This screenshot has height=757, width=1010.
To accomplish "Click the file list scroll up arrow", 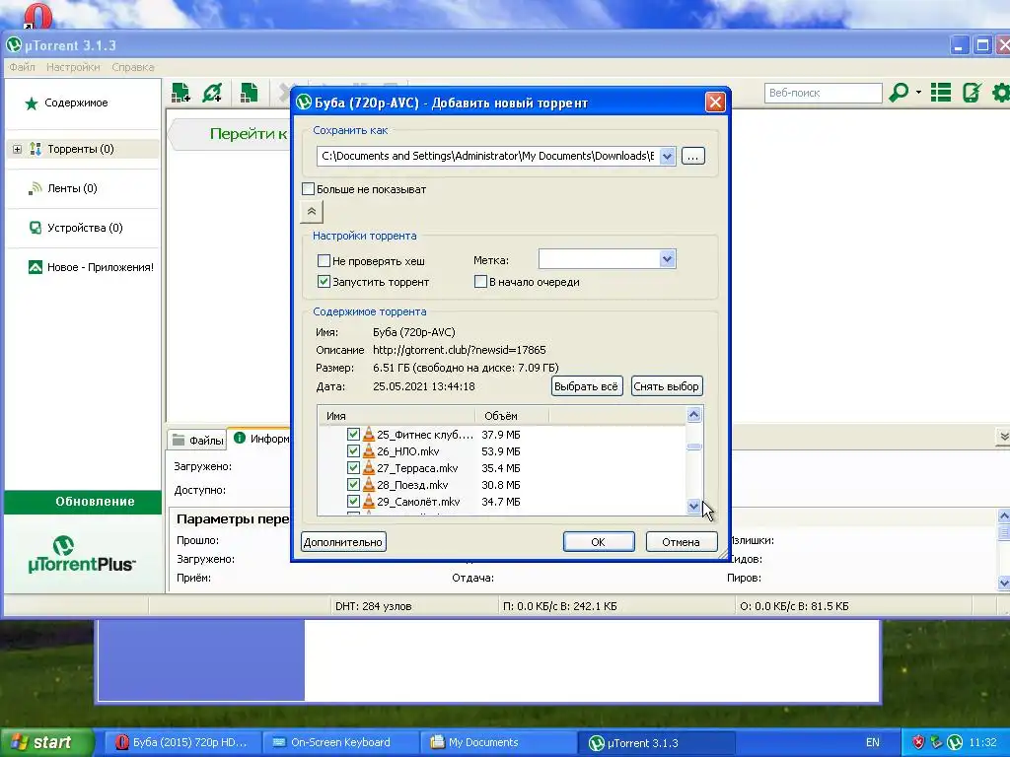I will (693, 415).
